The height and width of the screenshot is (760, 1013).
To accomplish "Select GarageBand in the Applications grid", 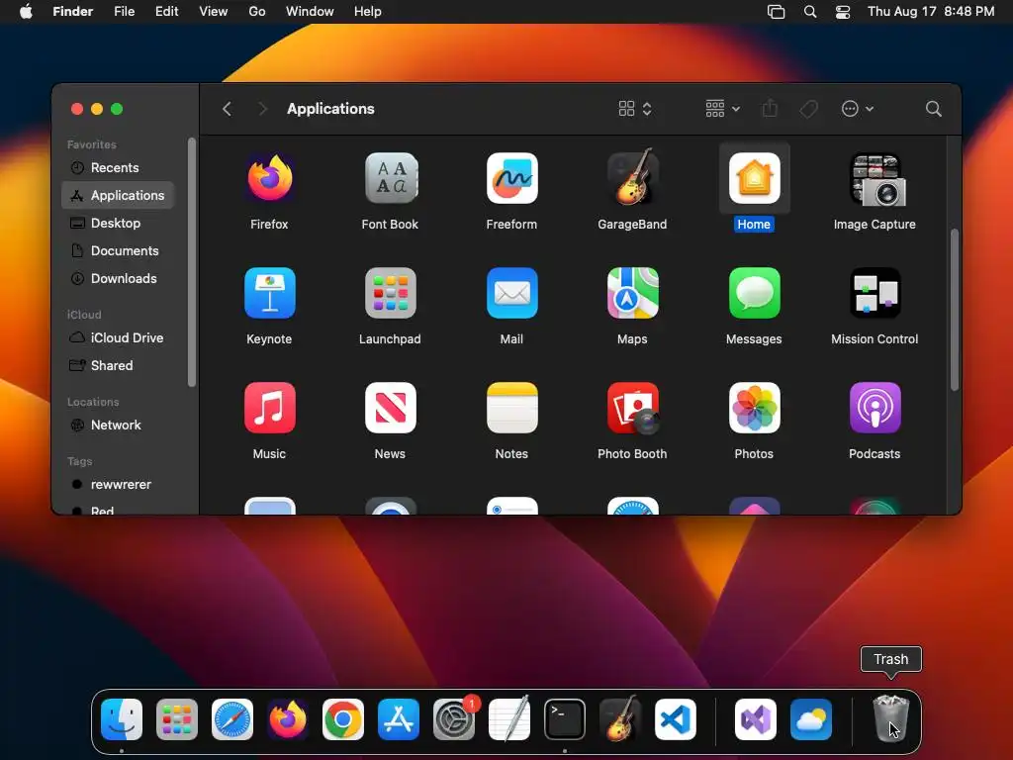I will (x=632, y=178).
